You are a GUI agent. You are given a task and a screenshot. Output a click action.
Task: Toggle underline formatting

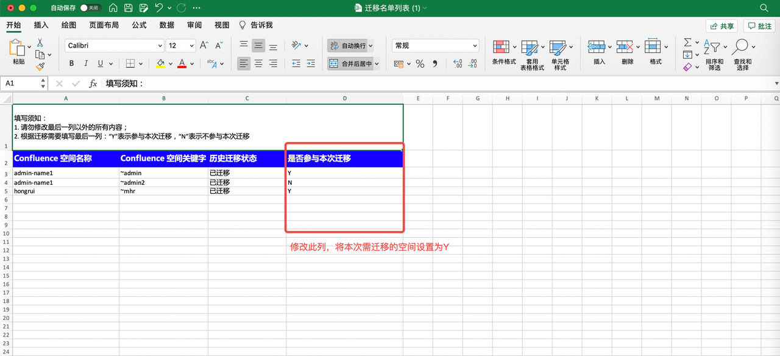click(x=101, y=63)
